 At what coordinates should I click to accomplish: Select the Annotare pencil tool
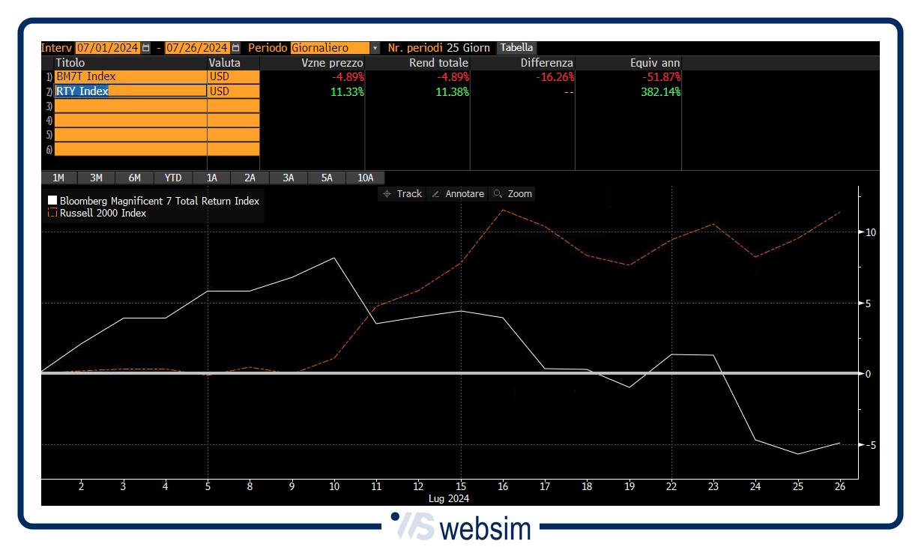[x=457, y=193]
